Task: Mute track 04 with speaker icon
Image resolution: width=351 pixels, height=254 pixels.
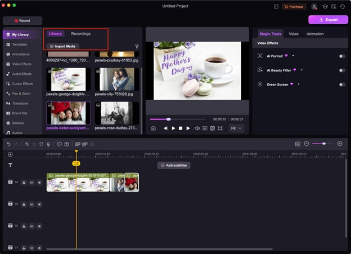Action: [x=39, y=182]
